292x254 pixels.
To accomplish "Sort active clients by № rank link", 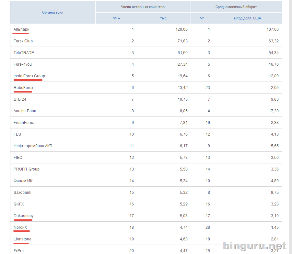I will [x=114, y=18].
